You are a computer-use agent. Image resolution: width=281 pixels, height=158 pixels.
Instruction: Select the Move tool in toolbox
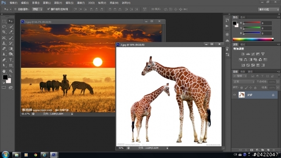click(x=11, y=22)
